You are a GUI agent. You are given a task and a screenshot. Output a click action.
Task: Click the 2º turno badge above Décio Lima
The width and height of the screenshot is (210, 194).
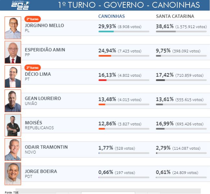tap(32, 68)
